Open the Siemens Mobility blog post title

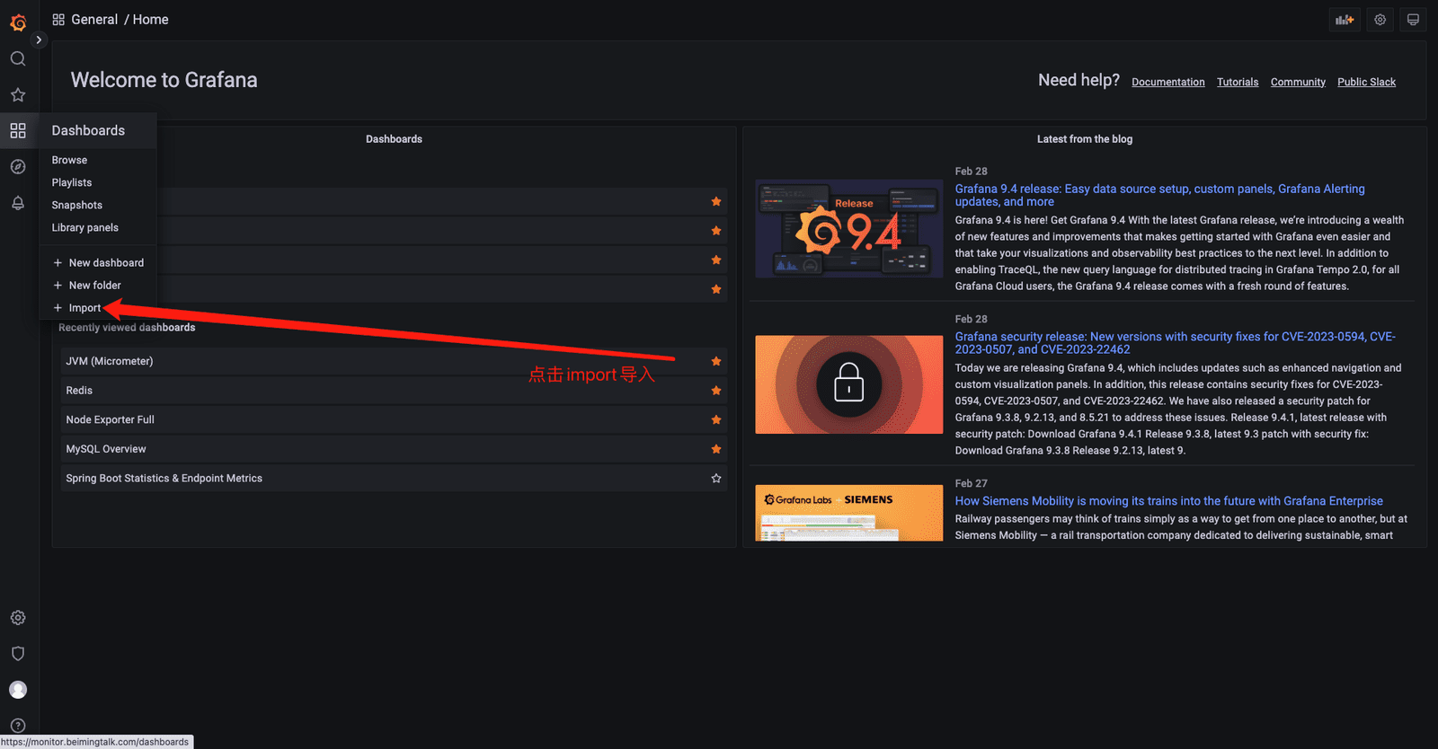(x=1168, y=501)
